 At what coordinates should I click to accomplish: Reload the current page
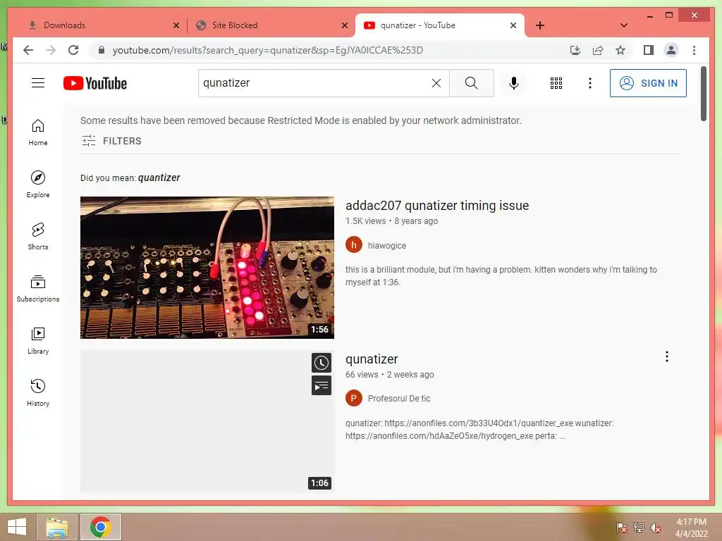pos(73,50)
